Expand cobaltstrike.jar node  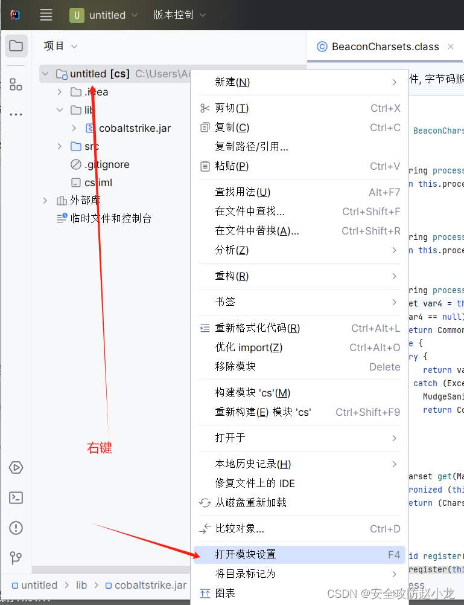tap(74, 128)
